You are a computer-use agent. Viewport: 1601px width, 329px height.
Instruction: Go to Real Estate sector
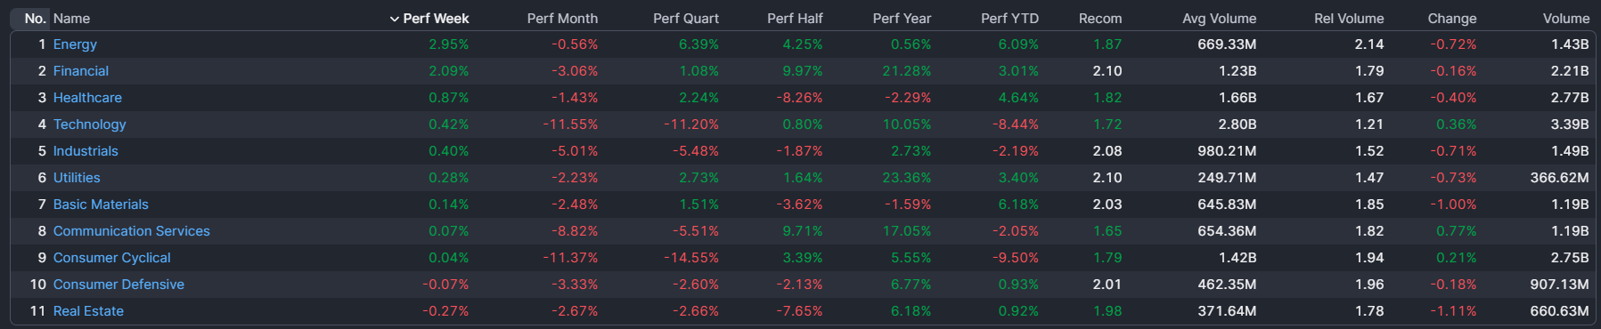(x=88, y=311)
